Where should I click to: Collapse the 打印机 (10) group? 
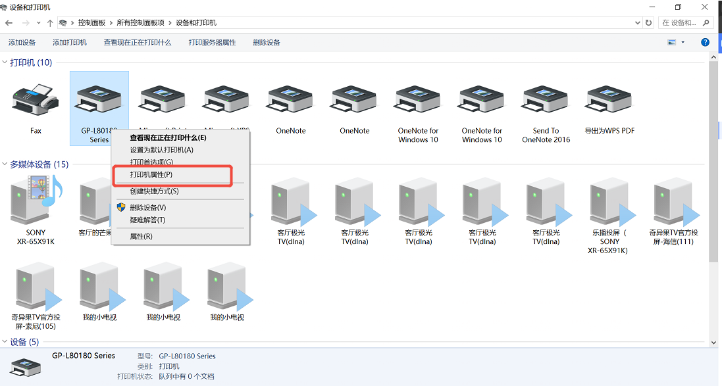tap(5, 62)
